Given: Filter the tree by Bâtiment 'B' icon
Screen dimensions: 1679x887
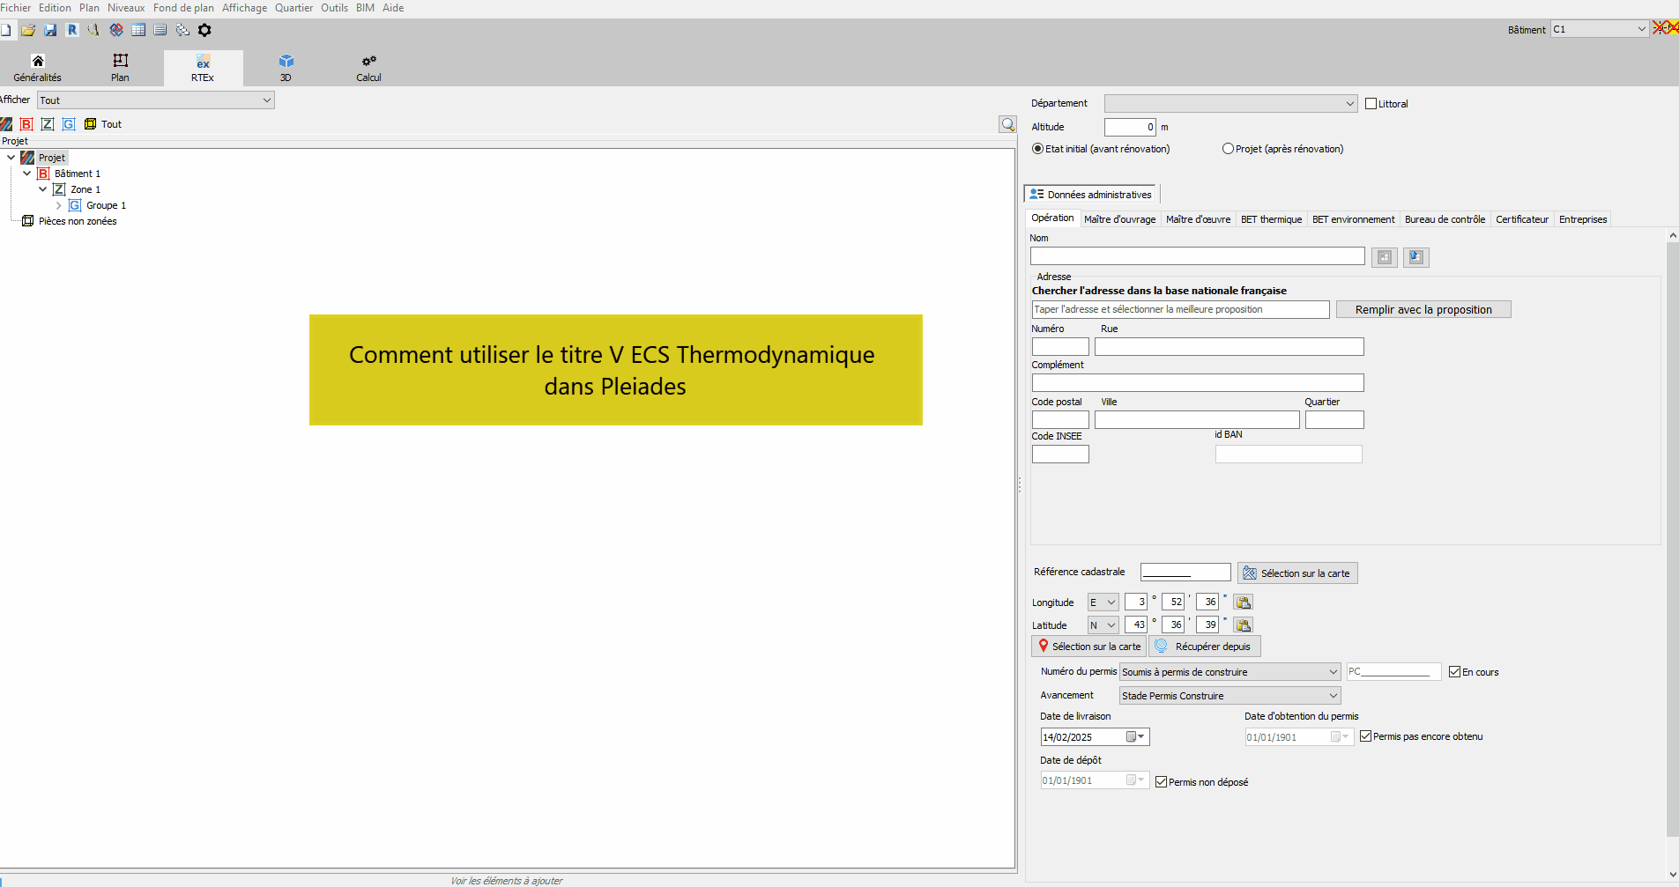Looking at the screenshot, I should pyautogui.click(x=26, y=124).
